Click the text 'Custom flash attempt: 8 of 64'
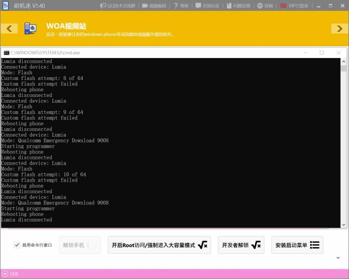Image resolution: width=349 pixels, height=279 pixels. click(x=42, y=78)
